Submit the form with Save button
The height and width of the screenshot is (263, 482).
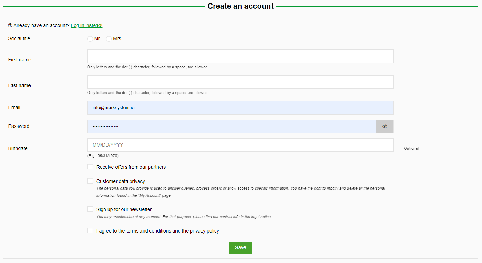240,247
